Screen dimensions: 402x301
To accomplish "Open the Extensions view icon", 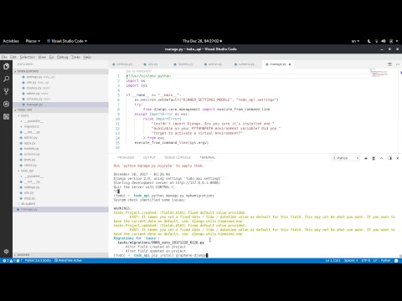I will (x=6, y=116).
